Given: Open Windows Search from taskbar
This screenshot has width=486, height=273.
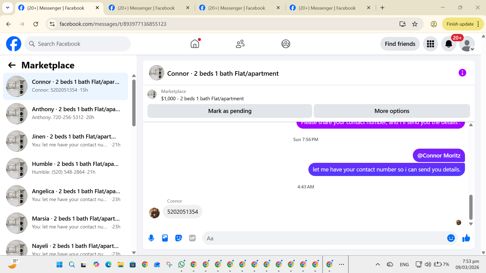Looking at the screenshot, I should (72, 265).
